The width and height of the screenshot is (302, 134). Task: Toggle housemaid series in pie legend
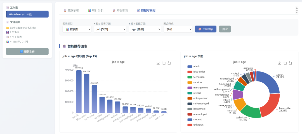coord(196,109)
